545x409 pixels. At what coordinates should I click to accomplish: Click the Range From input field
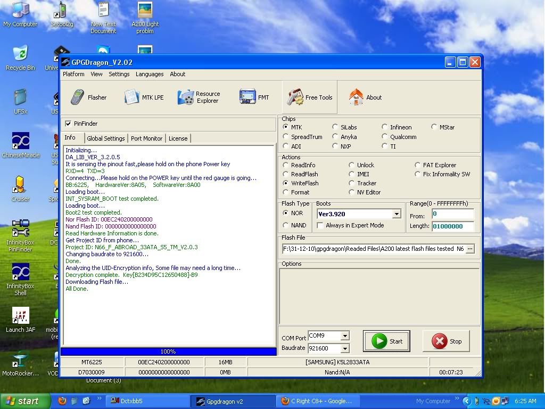[453, 214]
